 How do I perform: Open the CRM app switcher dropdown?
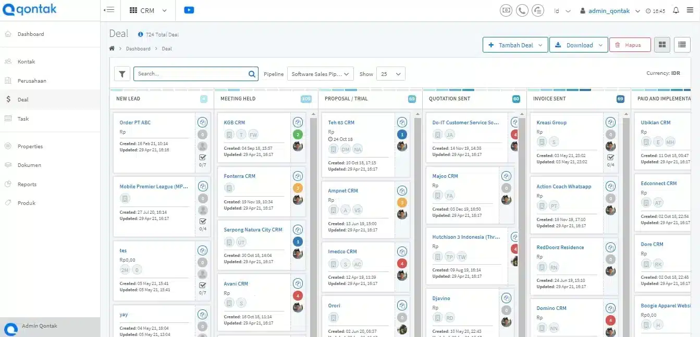tap(148, 10)
